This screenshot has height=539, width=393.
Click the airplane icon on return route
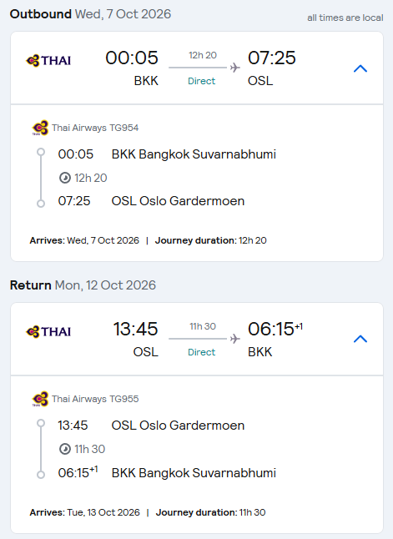pos(235,339)
